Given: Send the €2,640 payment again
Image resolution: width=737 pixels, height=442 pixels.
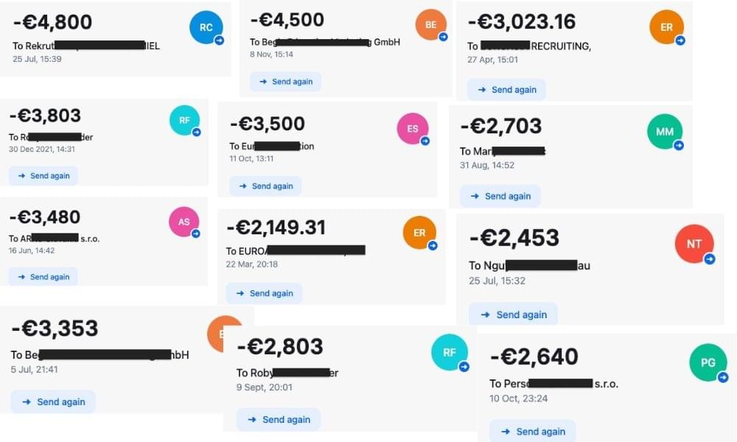Looking at the screenshot, I should click(533, 431).
